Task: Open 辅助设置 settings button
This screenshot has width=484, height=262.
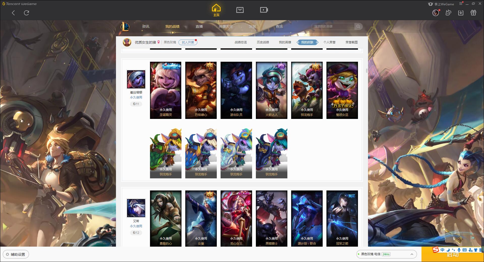Action: point(16,254)
